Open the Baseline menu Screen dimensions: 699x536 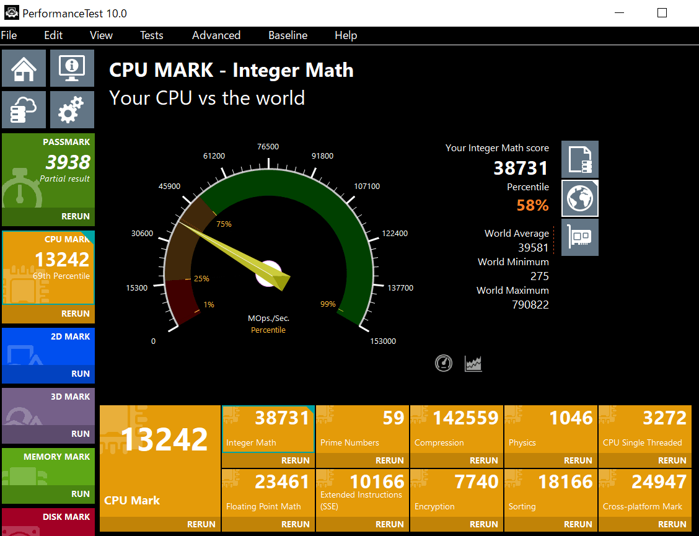point(288,35)
